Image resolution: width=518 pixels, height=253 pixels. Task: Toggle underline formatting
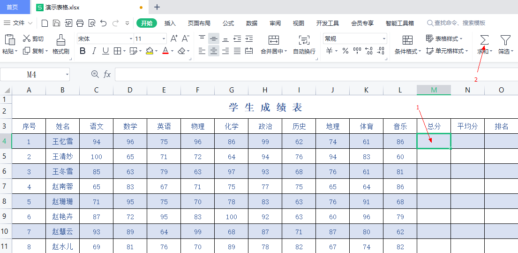point(106,51)
